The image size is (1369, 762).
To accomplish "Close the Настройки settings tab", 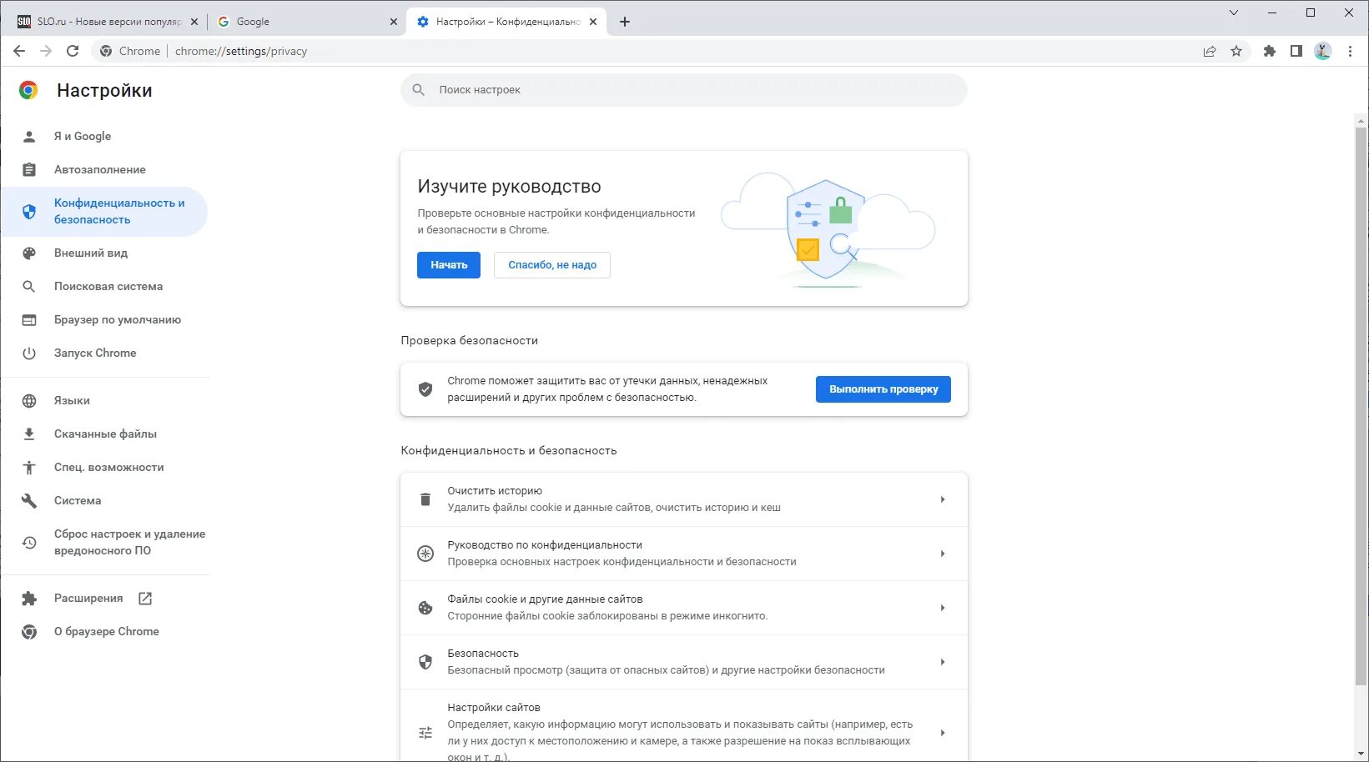I will (593, 22).
